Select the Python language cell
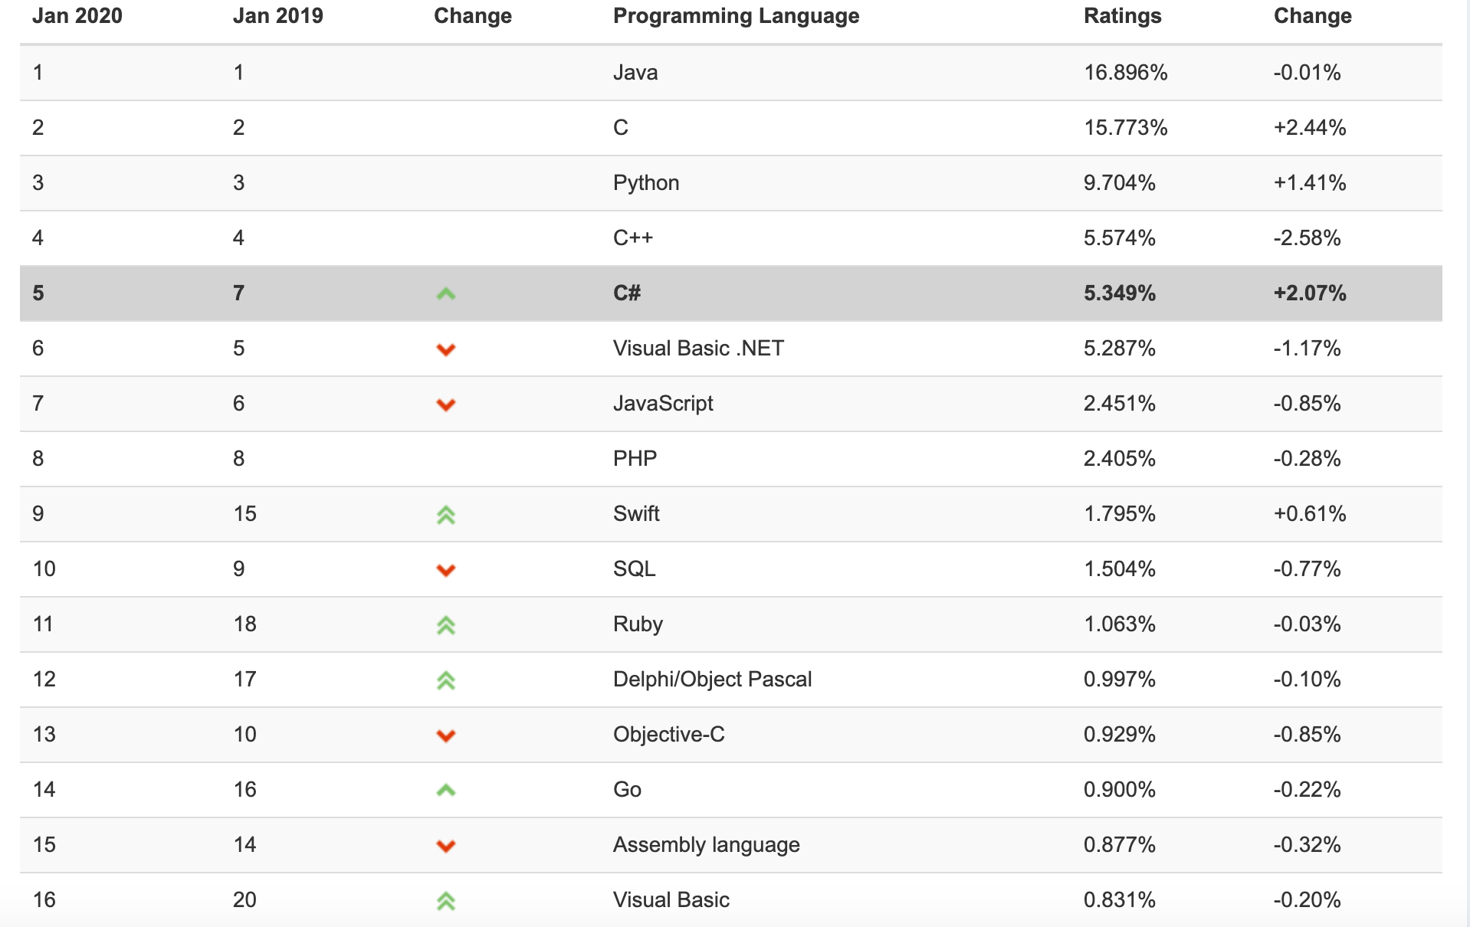Screen dimensions: 1470x927 (x=646, y=183)
